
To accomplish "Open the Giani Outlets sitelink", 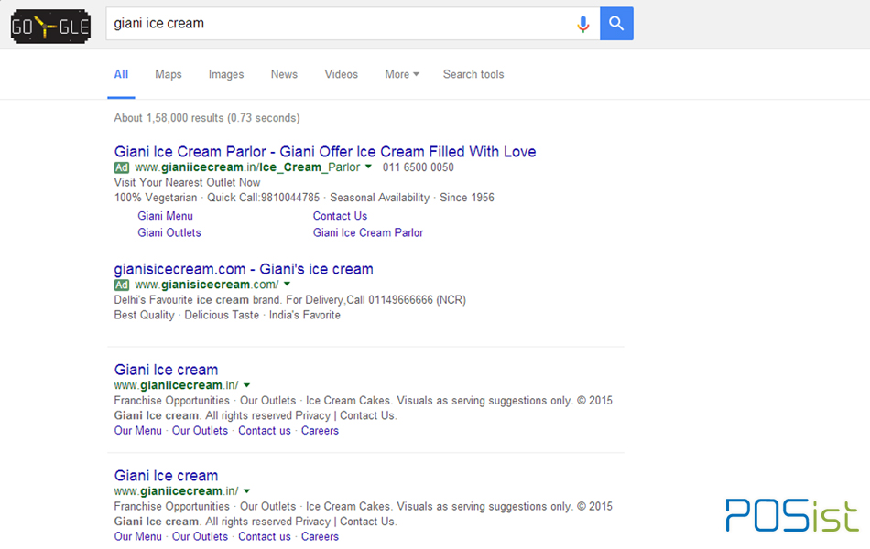I will 169,232.
